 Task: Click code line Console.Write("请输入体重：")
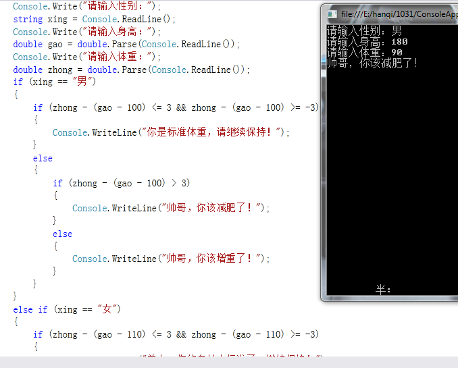tap(86, 57)
